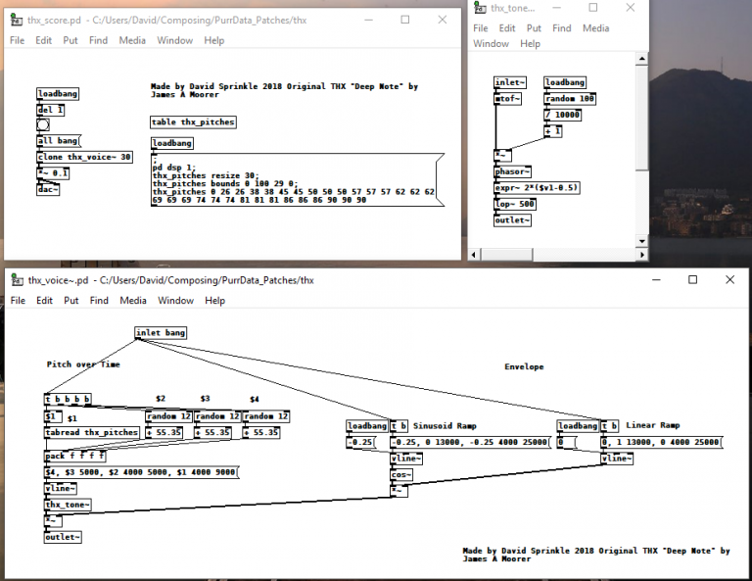Image resolution: width=752 pixels, height=581 pixels.
Task: Click the 'Envelope' comment label
Action: tap(524, 367)
